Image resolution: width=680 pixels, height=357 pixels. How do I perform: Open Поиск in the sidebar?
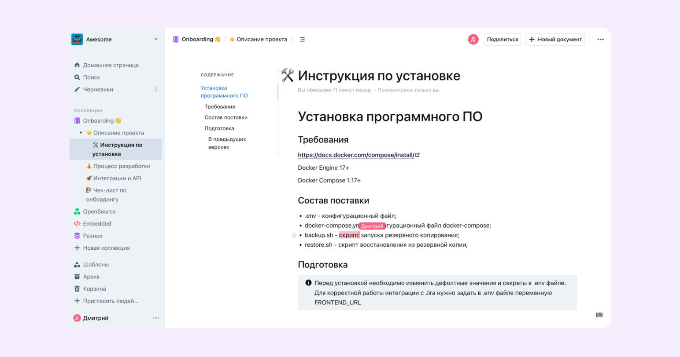pyautogui.click(x=92, y=77)
